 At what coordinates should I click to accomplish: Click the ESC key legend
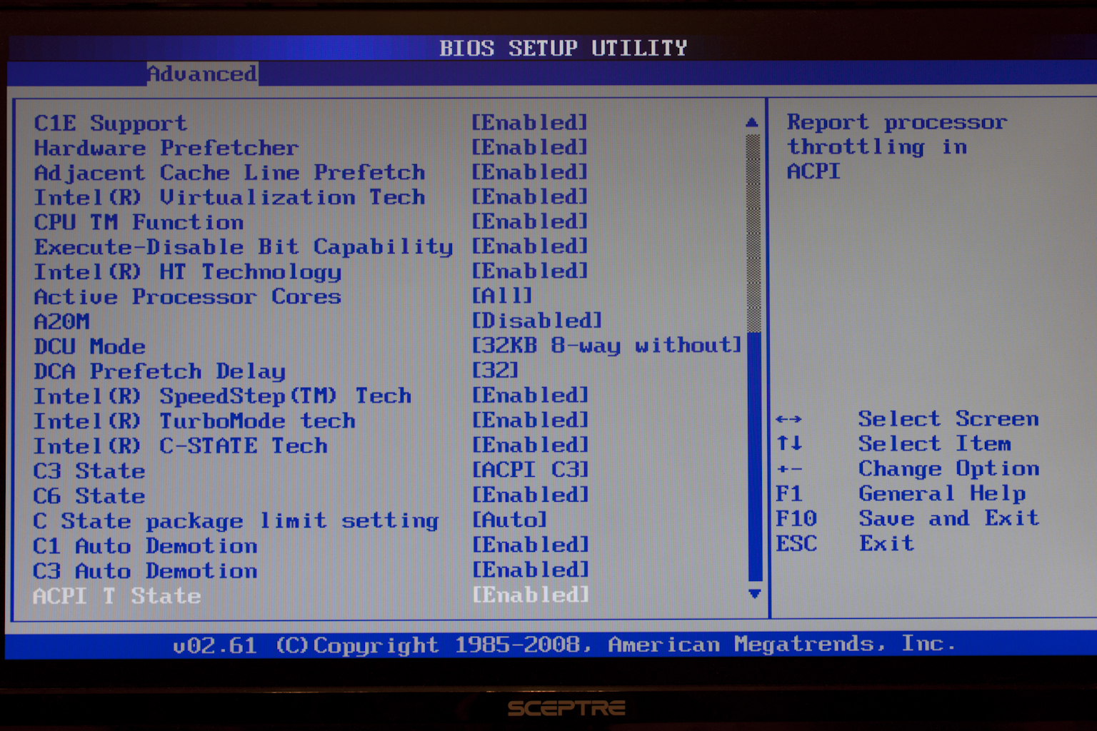(796, 543)
